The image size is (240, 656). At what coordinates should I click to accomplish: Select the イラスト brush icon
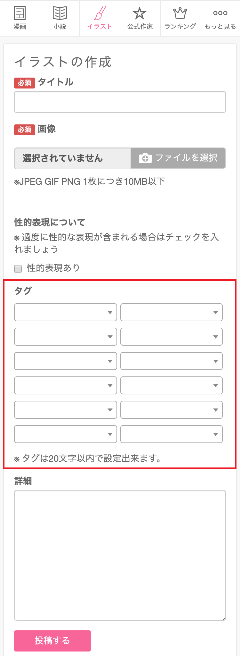click(x=100, y=13)
